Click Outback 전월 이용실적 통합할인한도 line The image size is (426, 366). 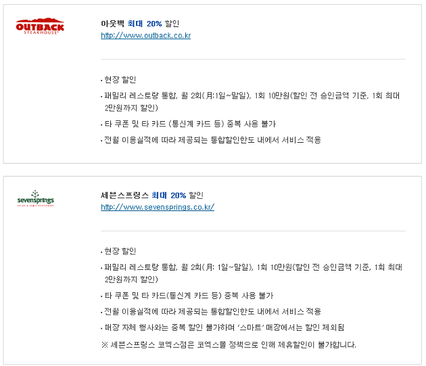(212, 140)
